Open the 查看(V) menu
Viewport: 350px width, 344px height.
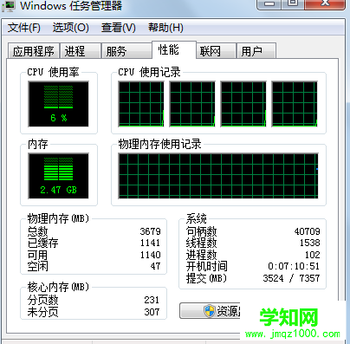119,28
